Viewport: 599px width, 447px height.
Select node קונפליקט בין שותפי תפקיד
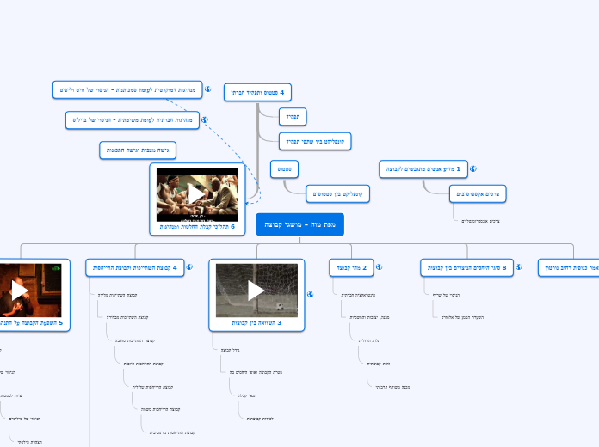click(x=315, y=142)
